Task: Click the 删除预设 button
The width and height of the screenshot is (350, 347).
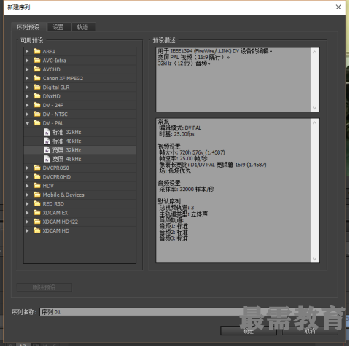Action: tap(44, 287)
